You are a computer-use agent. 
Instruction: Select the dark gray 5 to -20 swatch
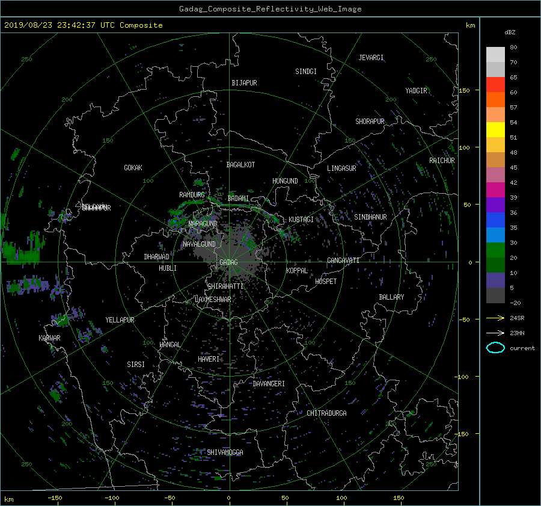click(495, 295)
